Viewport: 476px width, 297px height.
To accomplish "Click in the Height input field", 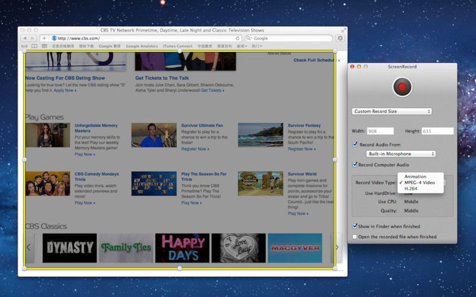I will (437, 131).
